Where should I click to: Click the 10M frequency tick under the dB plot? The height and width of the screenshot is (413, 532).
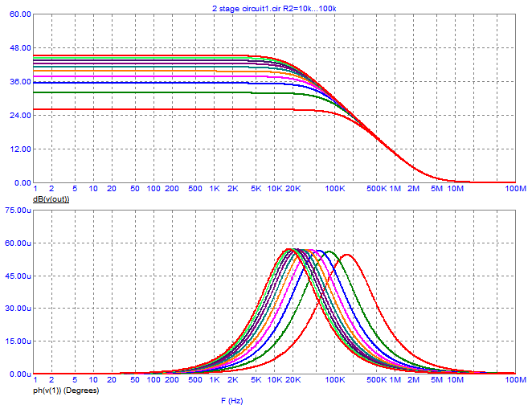pyautogui.click(x=456, y=189)
